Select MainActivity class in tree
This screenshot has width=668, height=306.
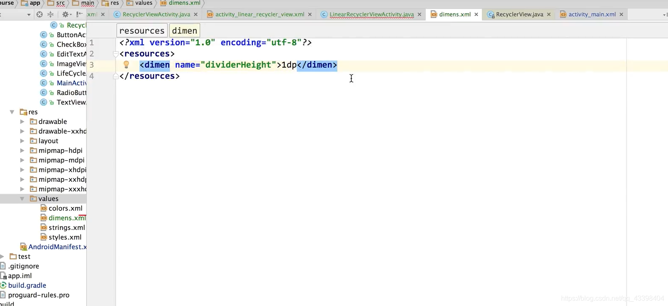click(71, 83)
